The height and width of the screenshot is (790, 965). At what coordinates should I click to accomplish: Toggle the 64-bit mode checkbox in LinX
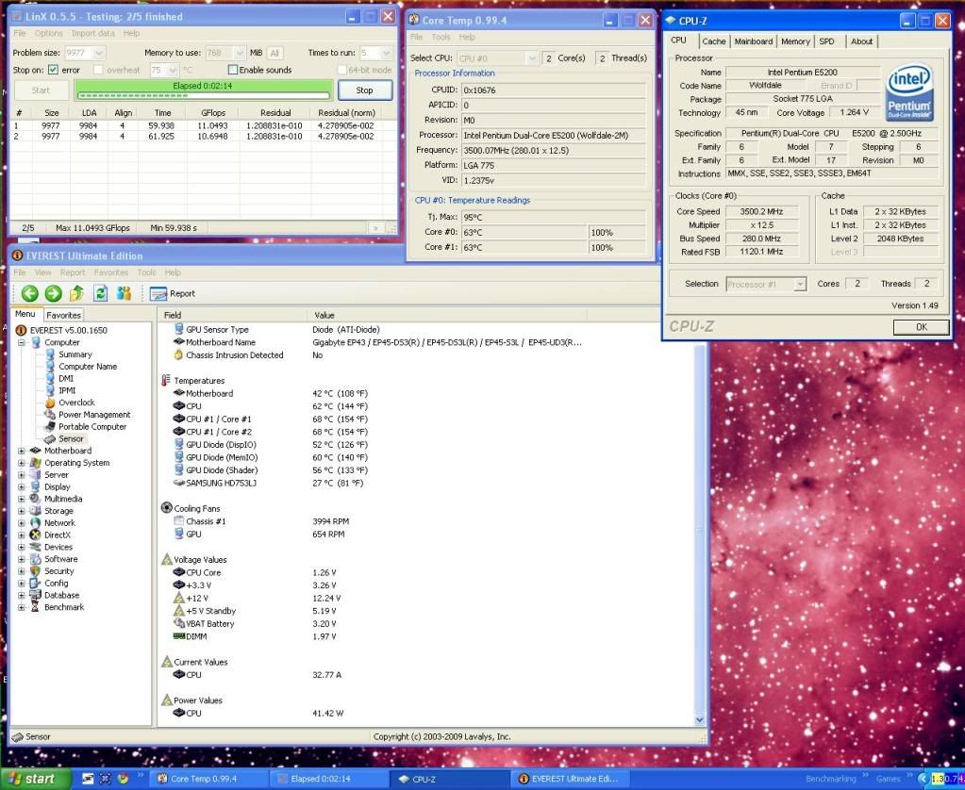click(x=341, y=70)
